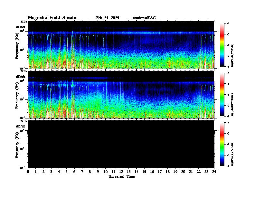The height and width of the screenshot is (197, 255).
Task: Click hour 0 on the Universal Time axis
Action: click(28, 172)
